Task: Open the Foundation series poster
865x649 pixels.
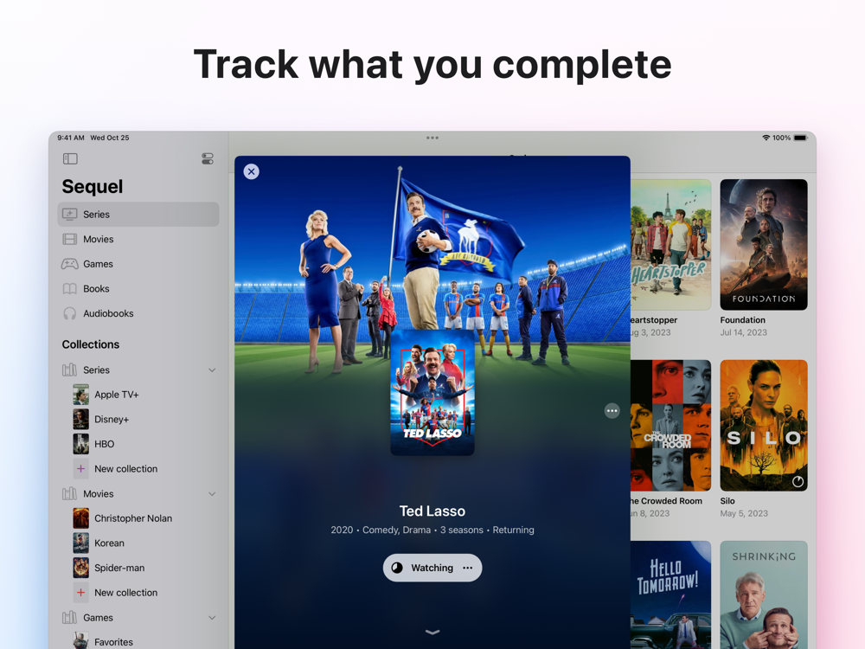Action: [x=764, y=245]
